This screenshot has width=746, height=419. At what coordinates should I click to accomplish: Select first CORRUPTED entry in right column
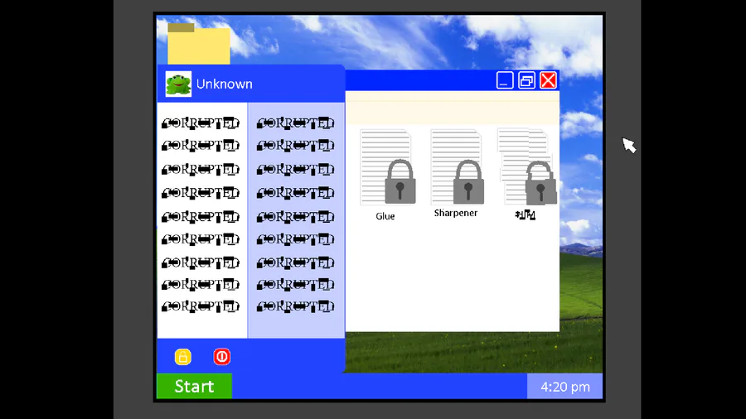coord(295,123)
